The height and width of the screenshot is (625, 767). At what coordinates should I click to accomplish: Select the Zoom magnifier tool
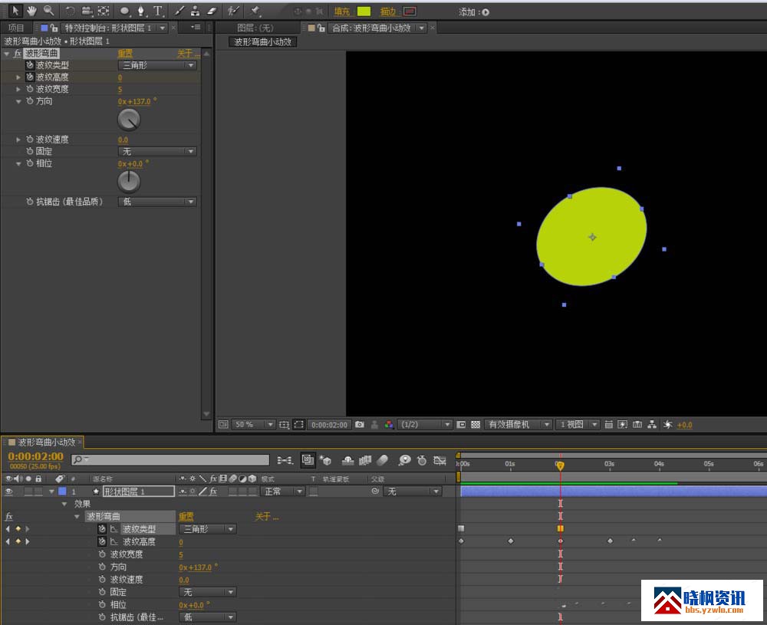48,11
